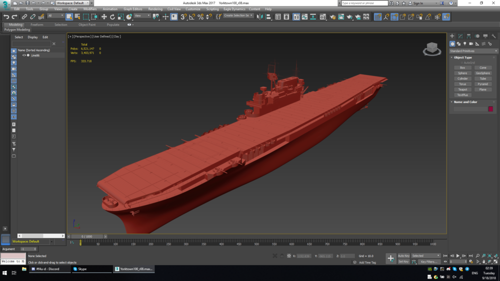Click the Redo arrow in main toolbar
The height and width of the screenshot is (281, 500).
[x=14, y=17]
